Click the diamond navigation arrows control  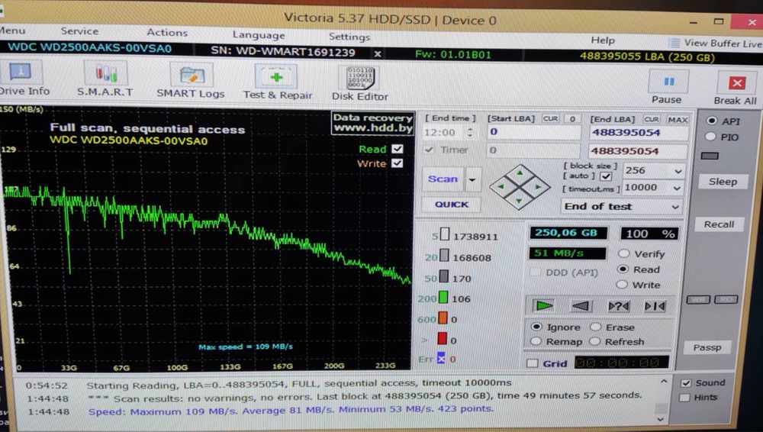[x=519, y=186]
